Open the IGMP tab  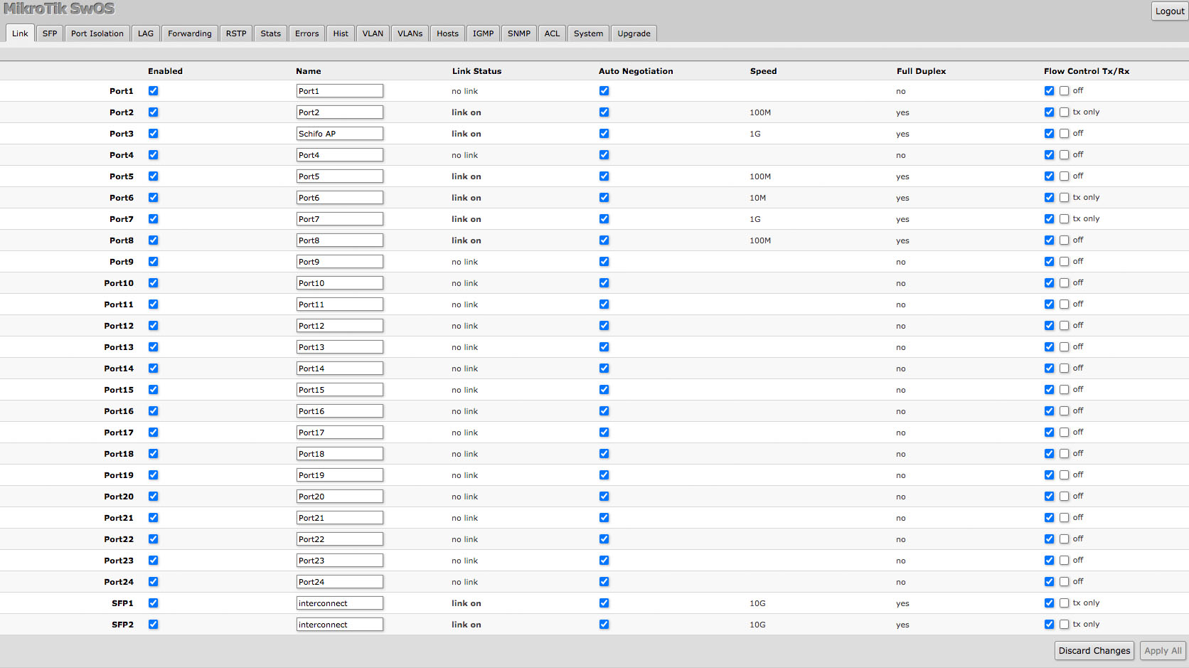484,33
